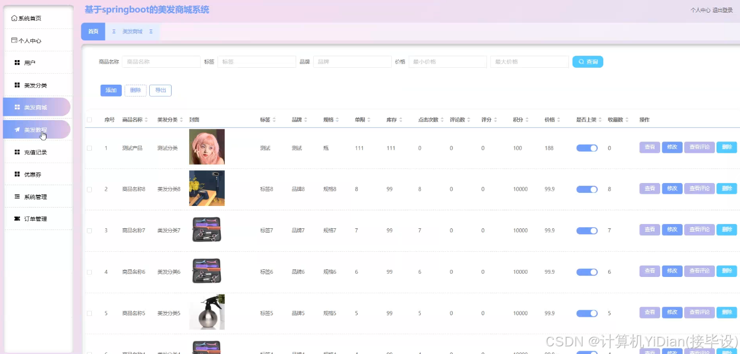Sort by the 美发分类 column arrows

point(181,120)
